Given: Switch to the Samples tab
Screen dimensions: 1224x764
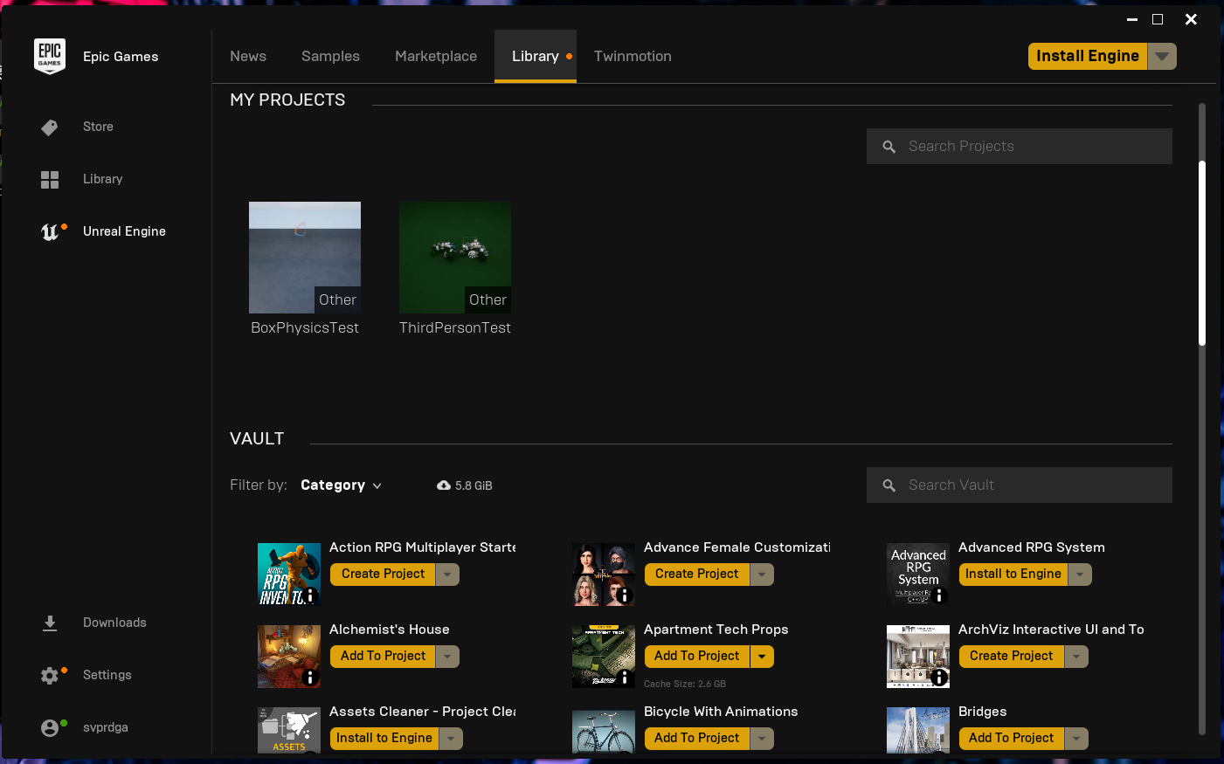Looking at the screenshot, I should pyautogui.click(x=330, y=56).
